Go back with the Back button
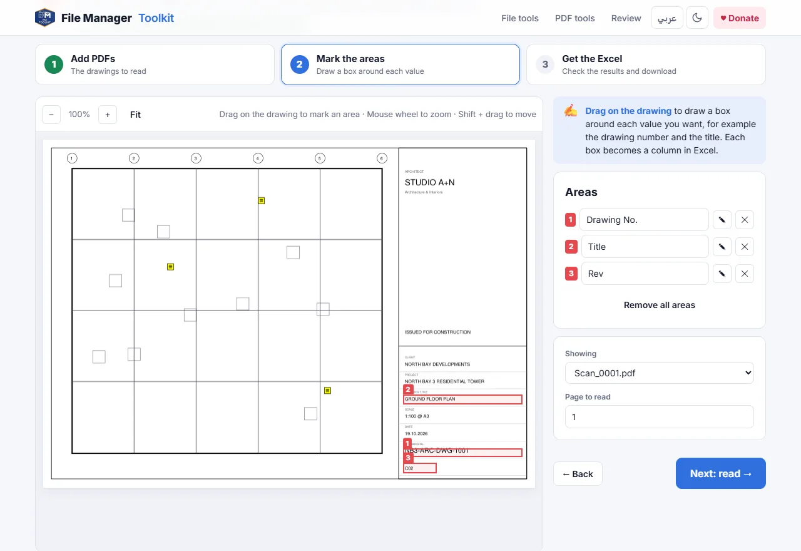This screenshot has width=801, height=551. [578, 474]
